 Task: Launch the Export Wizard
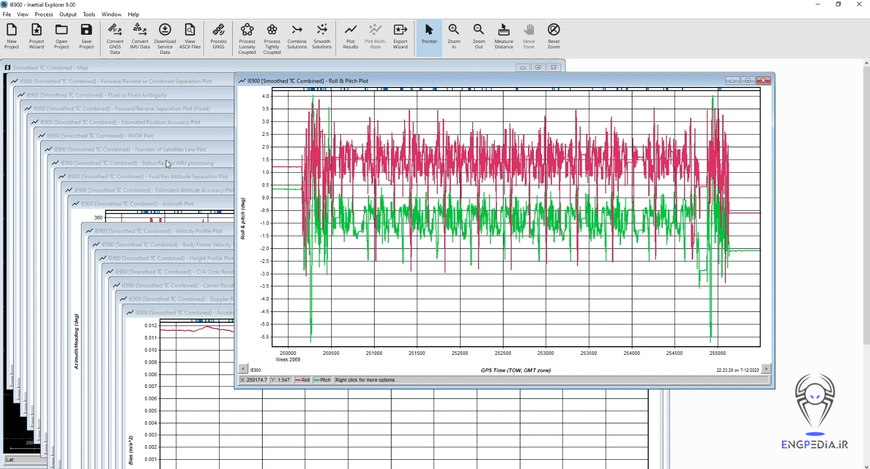(400, 37)
